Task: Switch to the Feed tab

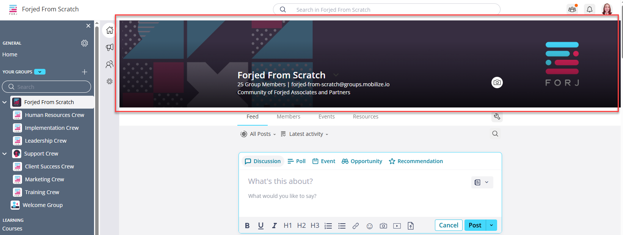Action: [x=253, y=117]
